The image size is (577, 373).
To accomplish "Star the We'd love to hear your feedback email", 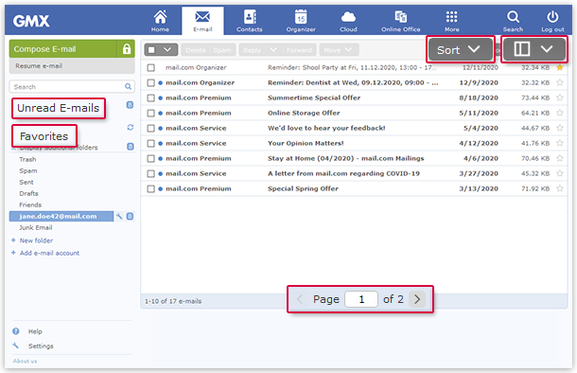I will 560,128.
